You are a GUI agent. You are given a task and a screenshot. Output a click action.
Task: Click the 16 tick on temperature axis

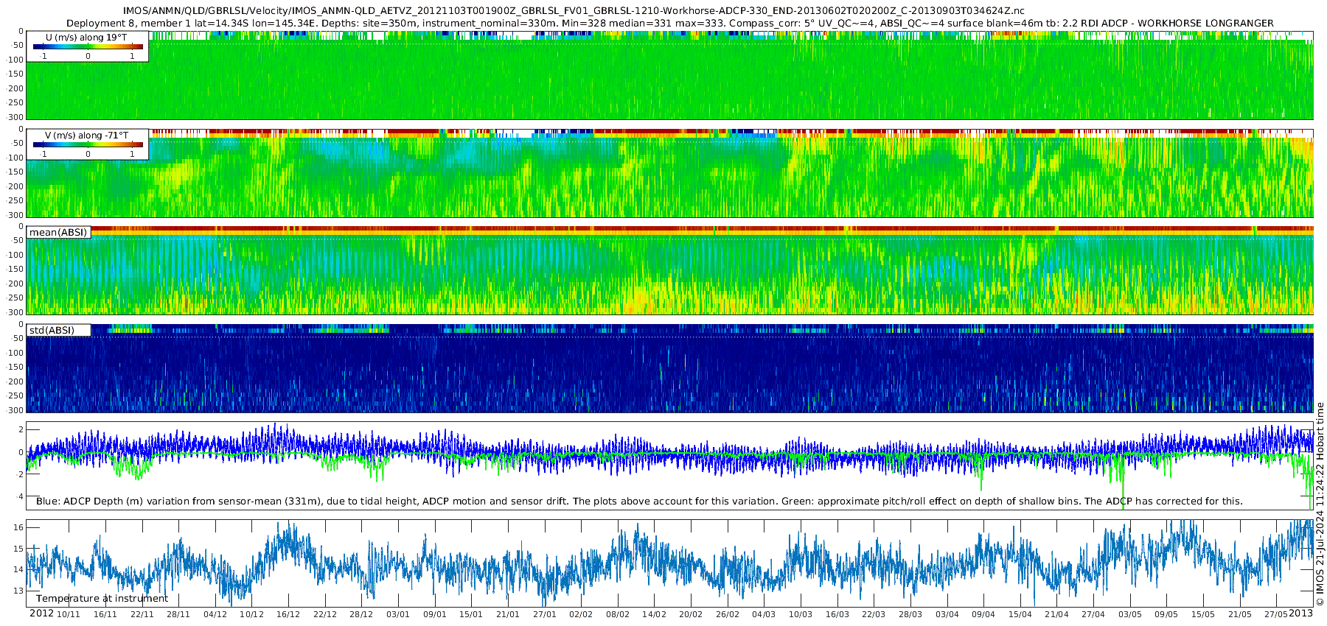(x=19, y=527)
